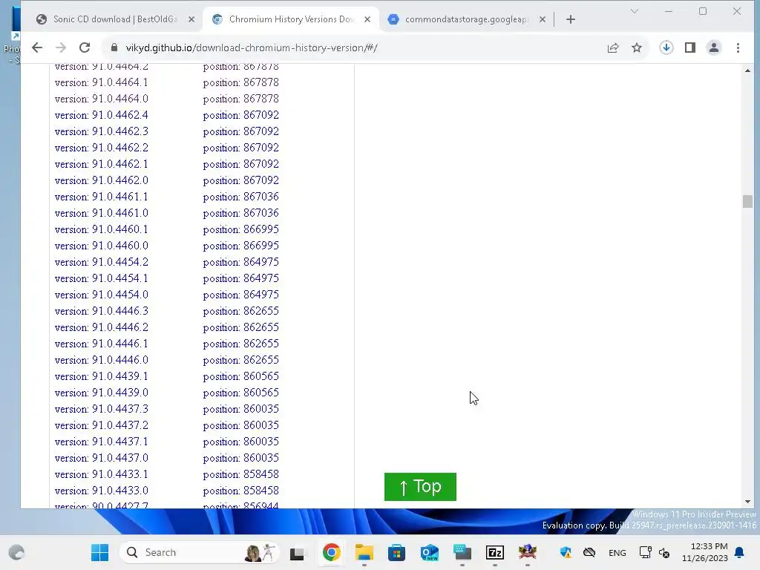Click scrollbar up arrow

pos(747,71)
